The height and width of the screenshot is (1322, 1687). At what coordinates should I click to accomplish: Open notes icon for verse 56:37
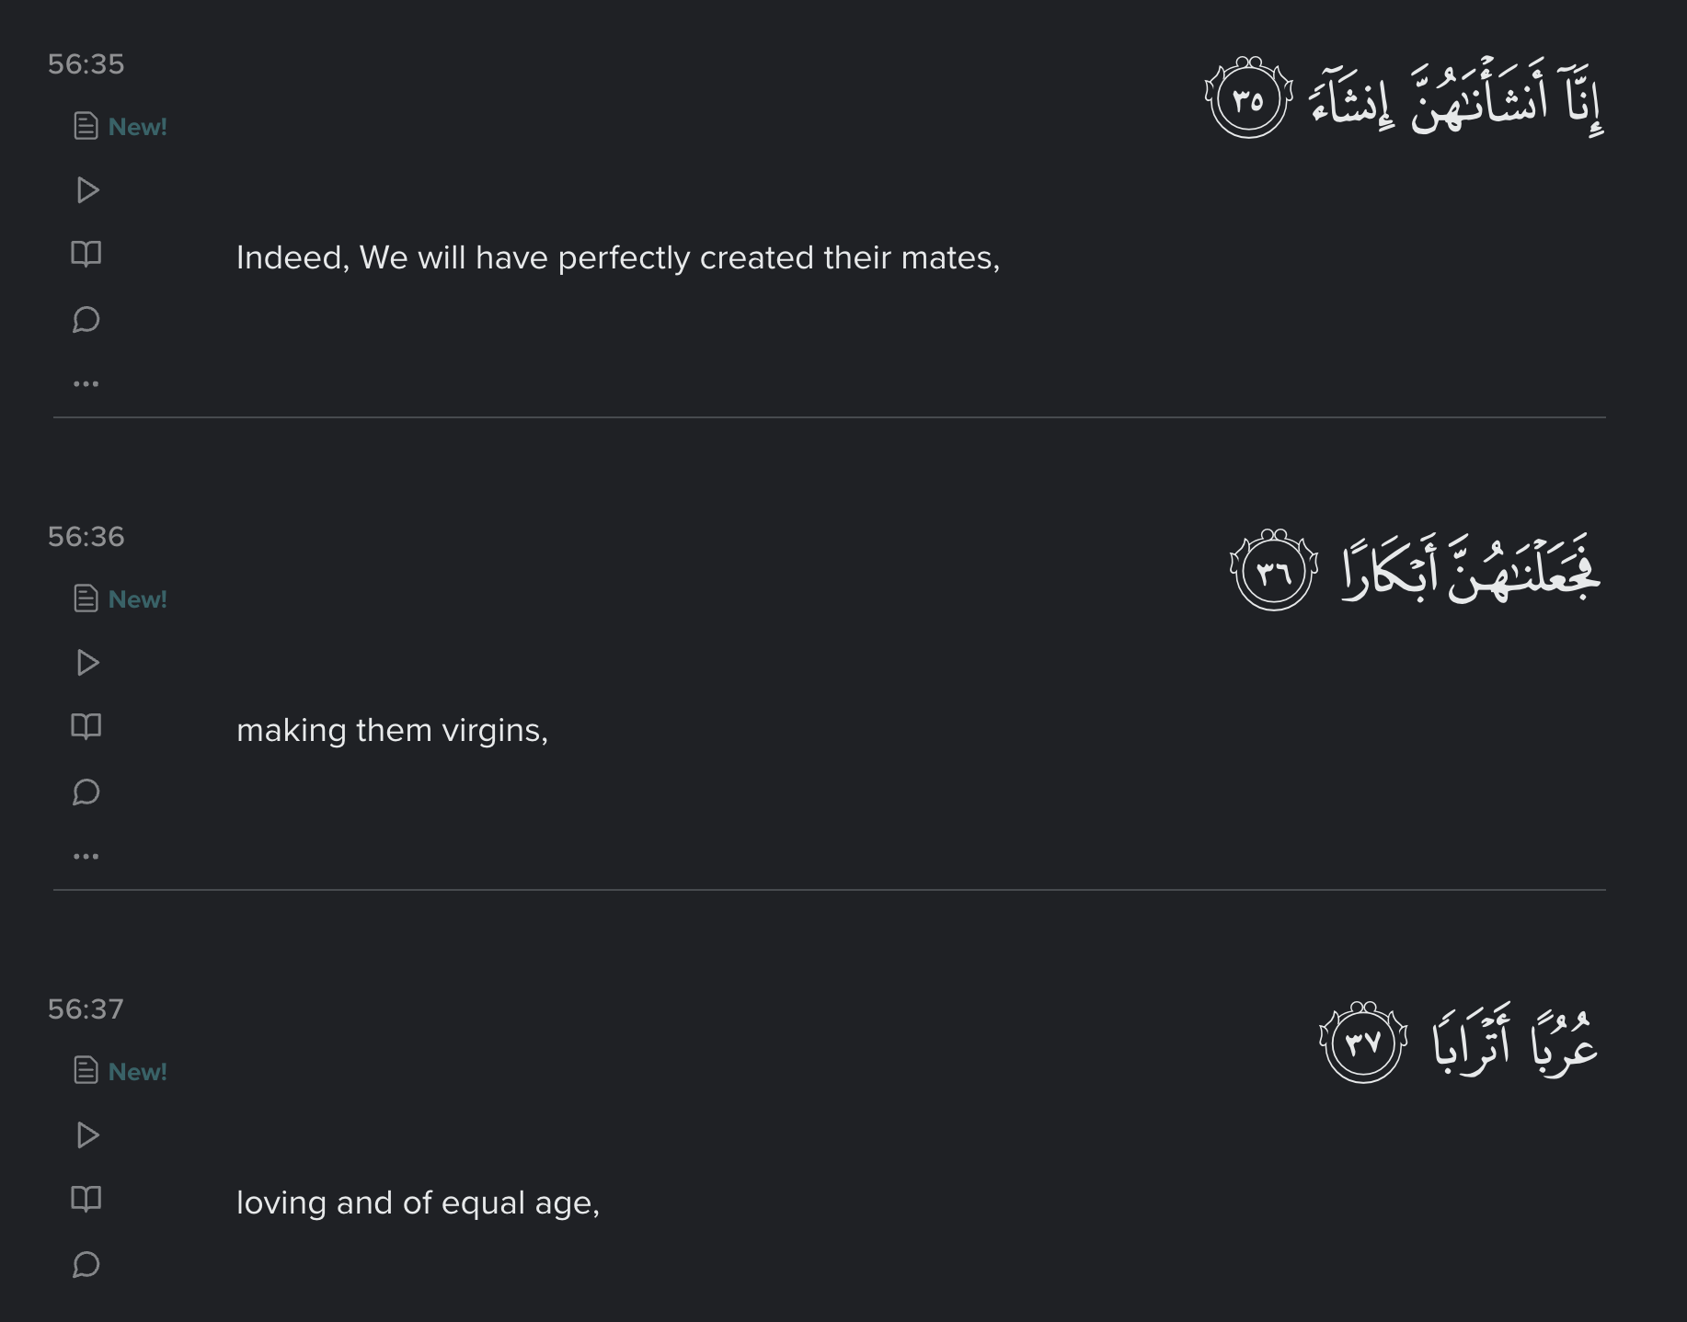coord(86,1071)
